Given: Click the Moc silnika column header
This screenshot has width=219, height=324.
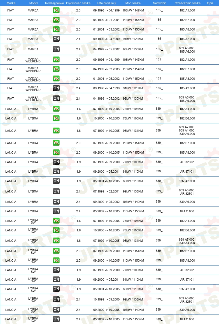Looking at the screenshot, I should click(133, 3).
